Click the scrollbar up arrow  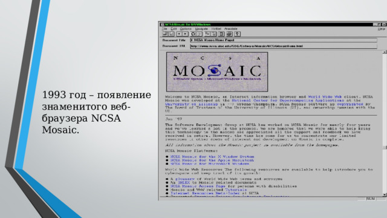pyautogui.click(x=385, y=52)
